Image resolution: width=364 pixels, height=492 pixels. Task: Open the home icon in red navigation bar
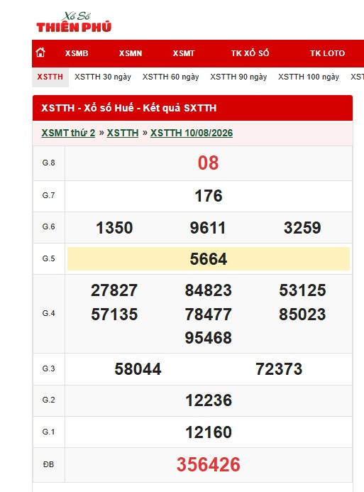[x=40, y=53]
